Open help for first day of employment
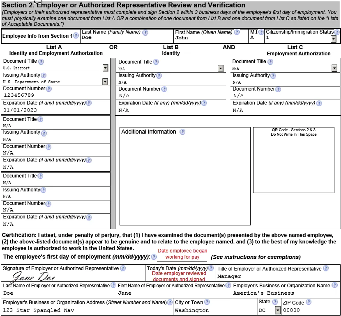 point(153,257)
